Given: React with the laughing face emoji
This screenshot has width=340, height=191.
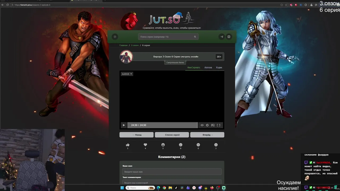Looking at the screenshot, I should [163, 145].
